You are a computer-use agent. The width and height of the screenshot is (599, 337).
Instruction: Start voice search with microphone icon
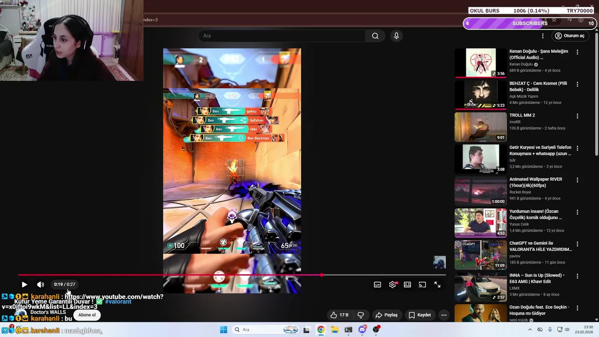[x=396, y=36]
